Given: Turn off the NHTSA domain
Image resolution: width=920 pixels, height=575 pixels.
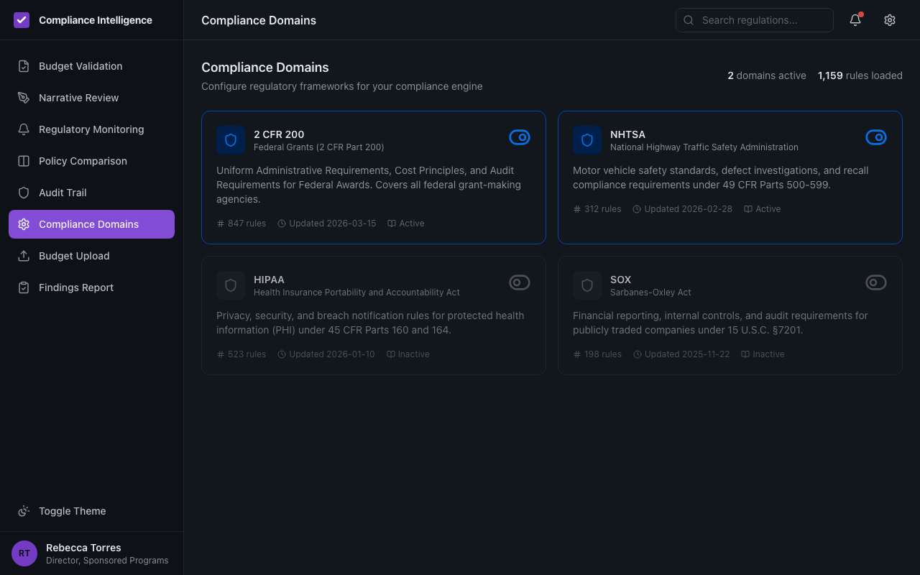Looking at the screenshot, I should 876,137.
